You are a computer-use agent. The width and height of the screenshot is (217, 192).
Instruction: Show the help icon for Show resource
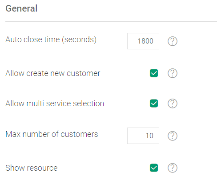click(173, 168)
